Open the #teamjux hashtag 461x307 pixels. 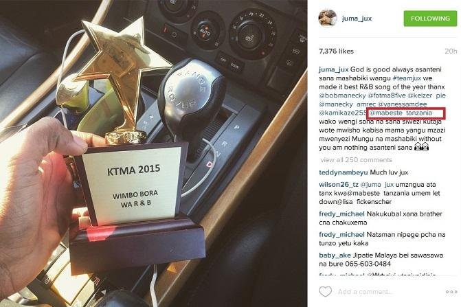click(x=407, y=78)
